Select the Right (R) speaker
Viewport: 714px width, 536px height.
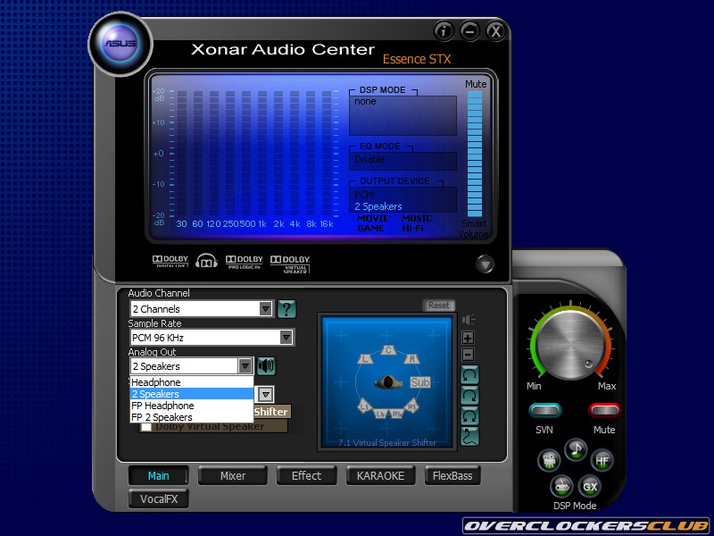tap(411, 359)
